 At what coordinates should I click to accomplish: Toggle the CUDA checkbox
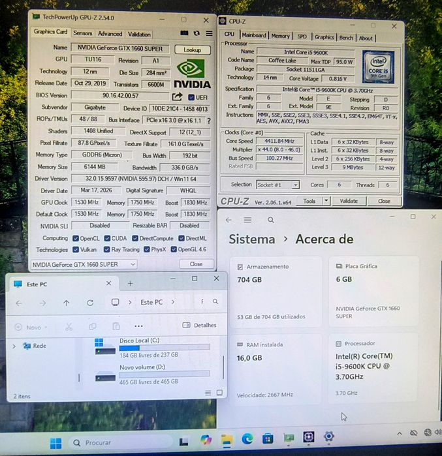click(x=107, y=239)
